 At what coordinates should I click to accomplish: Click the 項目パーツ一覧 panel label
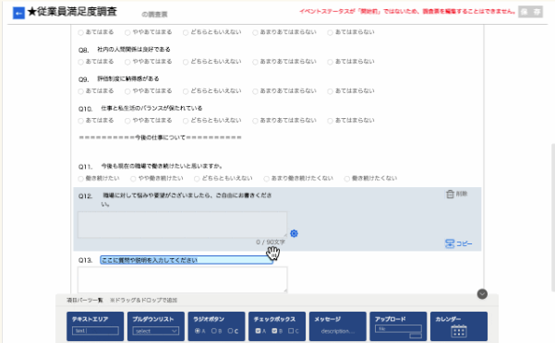click(85, 301)
